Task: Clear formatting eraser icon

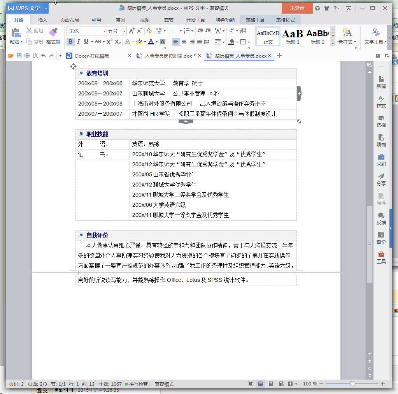Action: [149, 31]
